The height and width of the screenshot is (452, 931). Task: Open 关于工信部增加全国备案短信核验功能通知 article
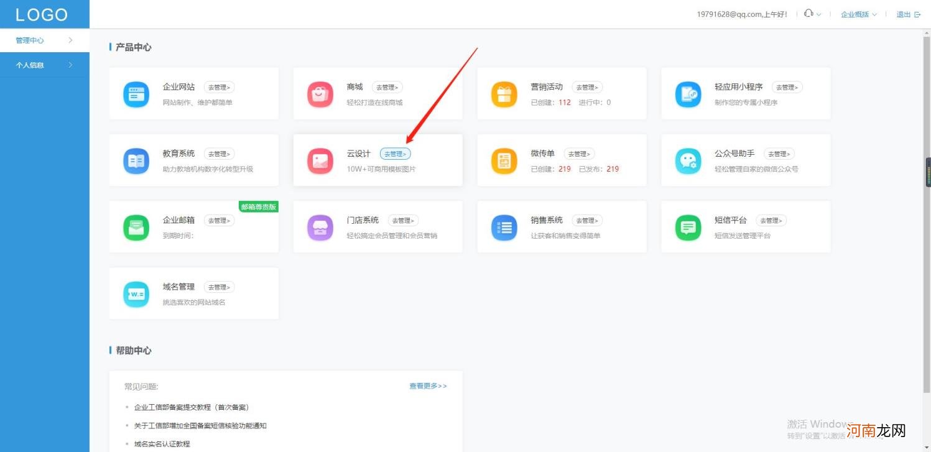(200, 426)
